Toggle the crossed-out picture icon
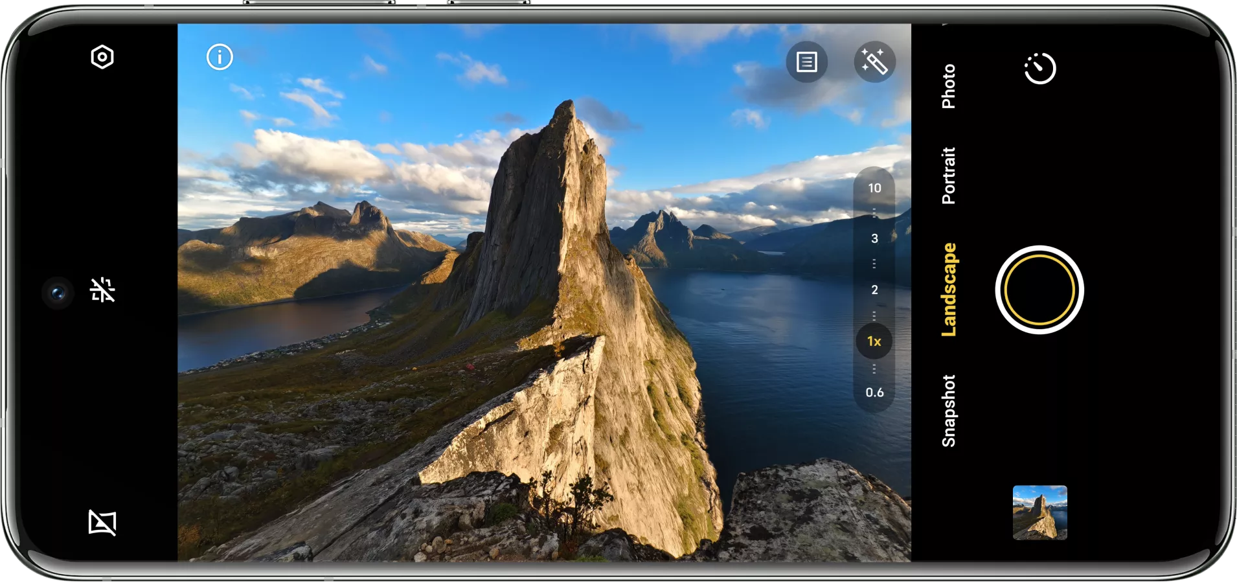 tap(102, 522)
